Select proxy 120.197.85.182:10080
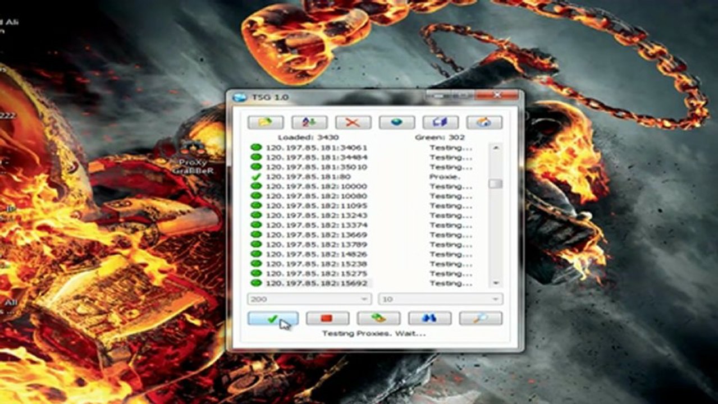Image resolution: width=718 pixels, height=404 pixels. [x=317, y=196]
